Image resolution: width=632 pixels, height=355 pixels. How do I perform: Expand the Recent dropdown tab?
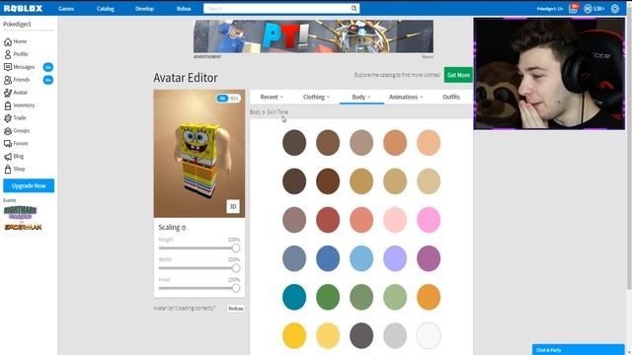272,97
